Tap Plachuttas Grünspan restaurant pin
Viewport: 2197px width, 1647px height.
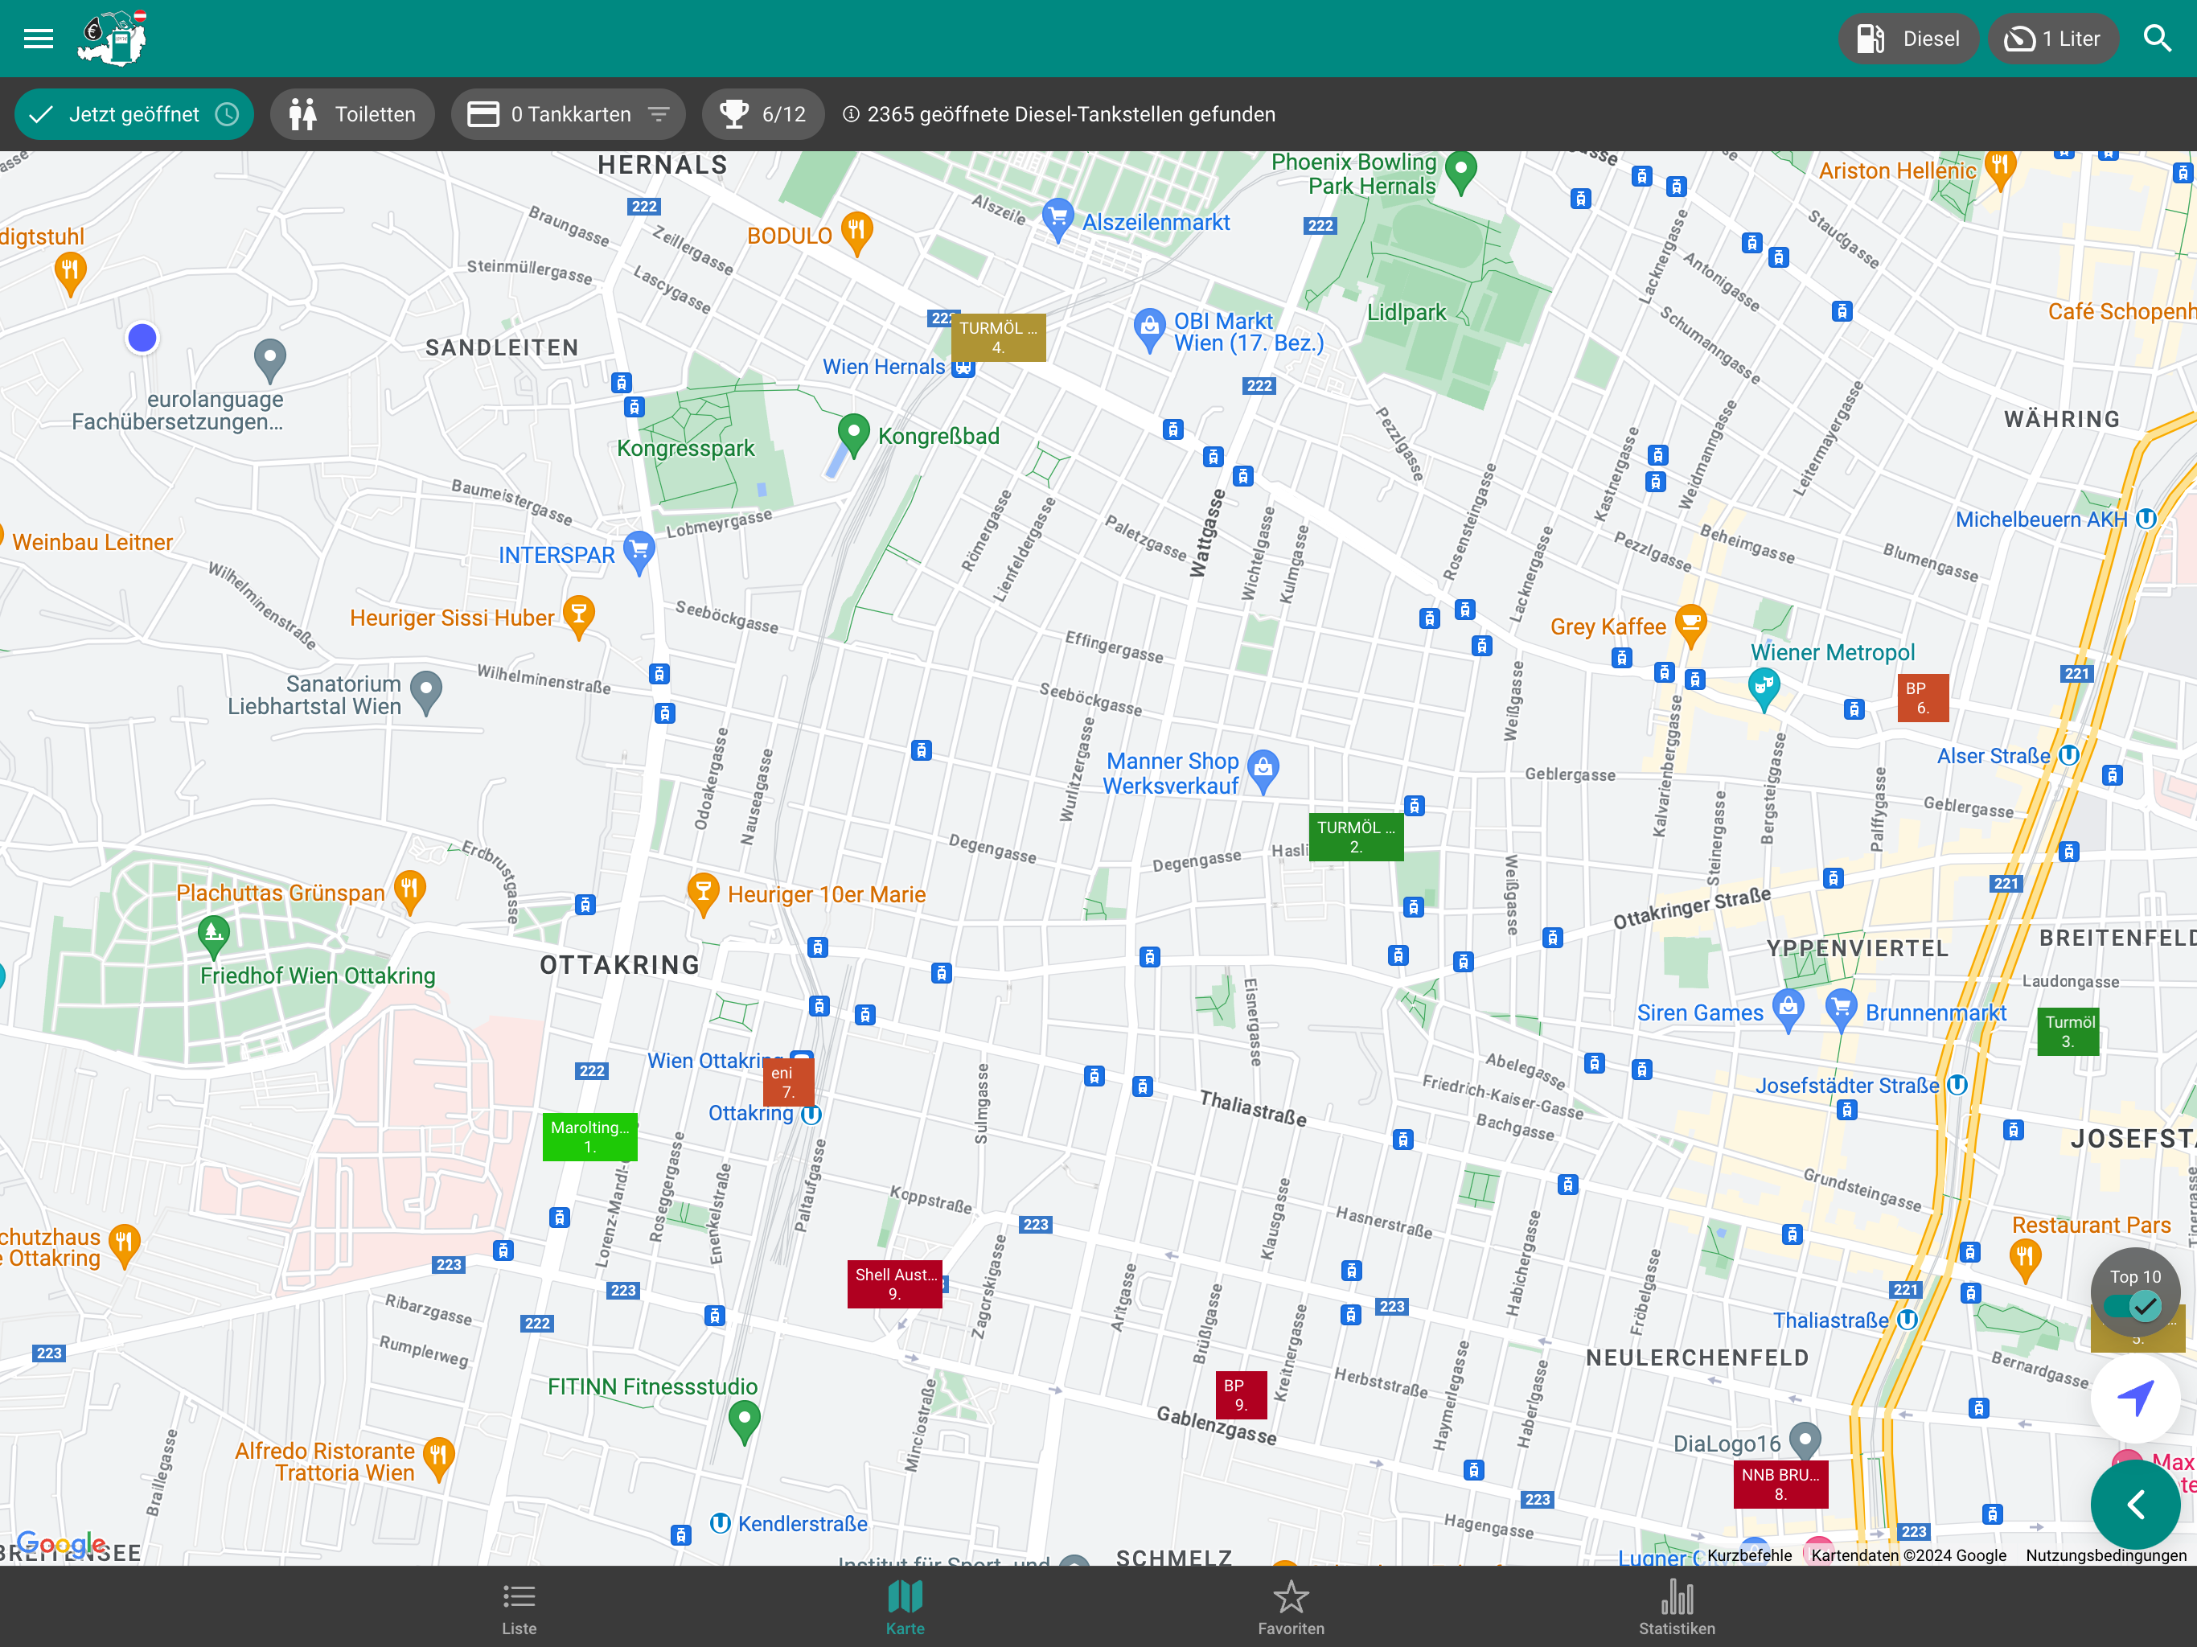pos(410,891)
